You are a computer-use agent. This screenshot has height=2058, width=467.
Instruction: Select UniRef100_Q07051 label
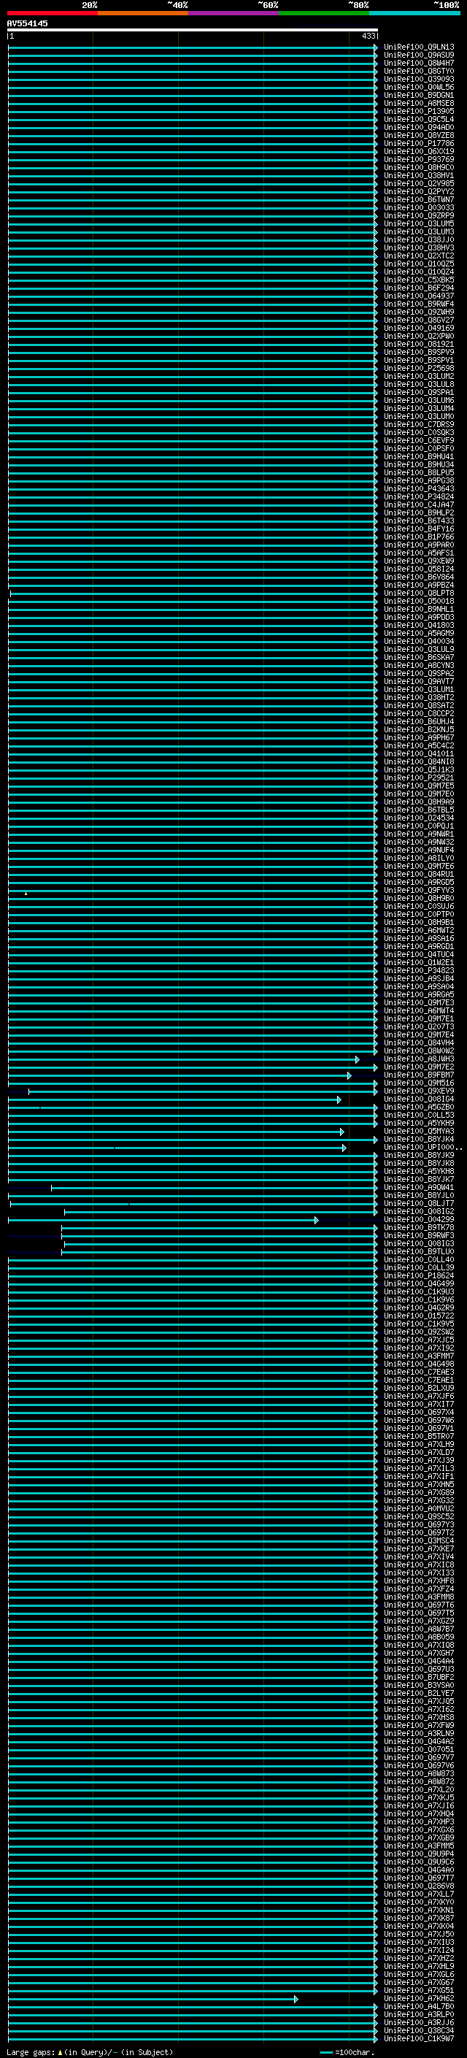(418, 1748)
